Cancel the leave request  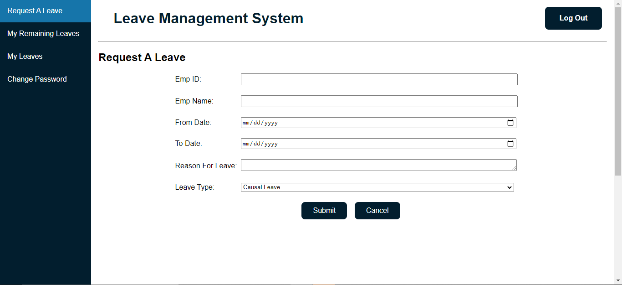(377, 210)
